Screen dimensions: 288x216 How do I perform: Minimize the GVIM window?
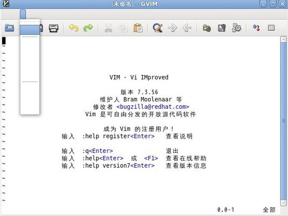click(263, 4)
